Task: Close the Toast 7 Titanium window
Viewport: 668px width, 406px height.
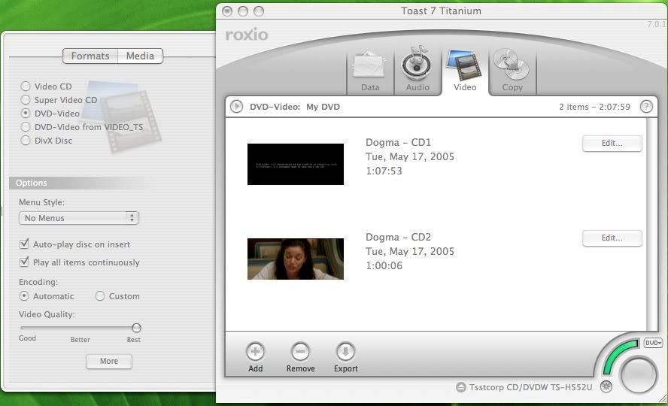Action: 227,11
